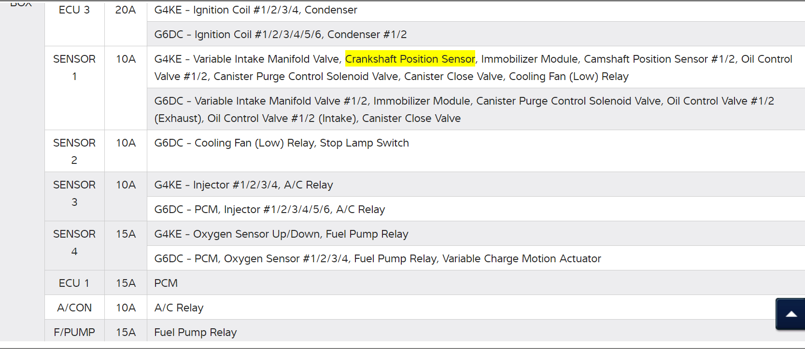The image size is (805, 349).
Task: Click the G4KE Injector #1/2/3/4 row
Action: coord(244,185)
